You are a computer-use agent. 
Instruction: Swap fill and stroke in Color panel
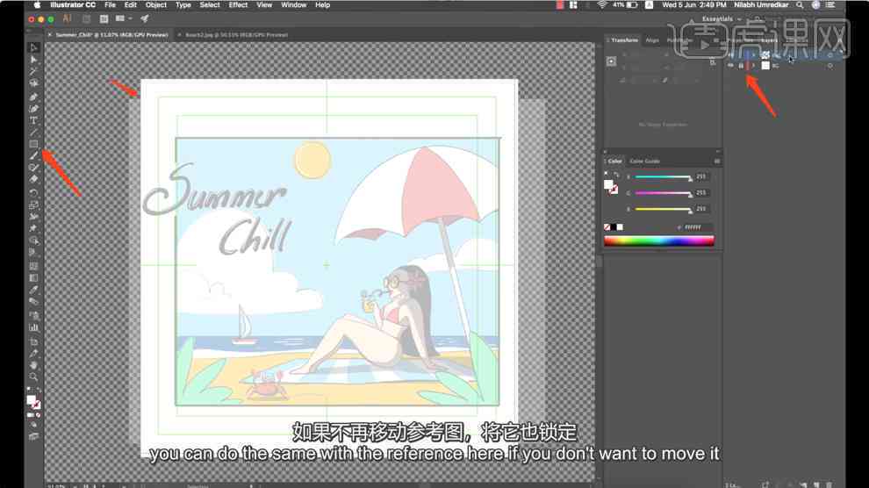click(615, 174)
